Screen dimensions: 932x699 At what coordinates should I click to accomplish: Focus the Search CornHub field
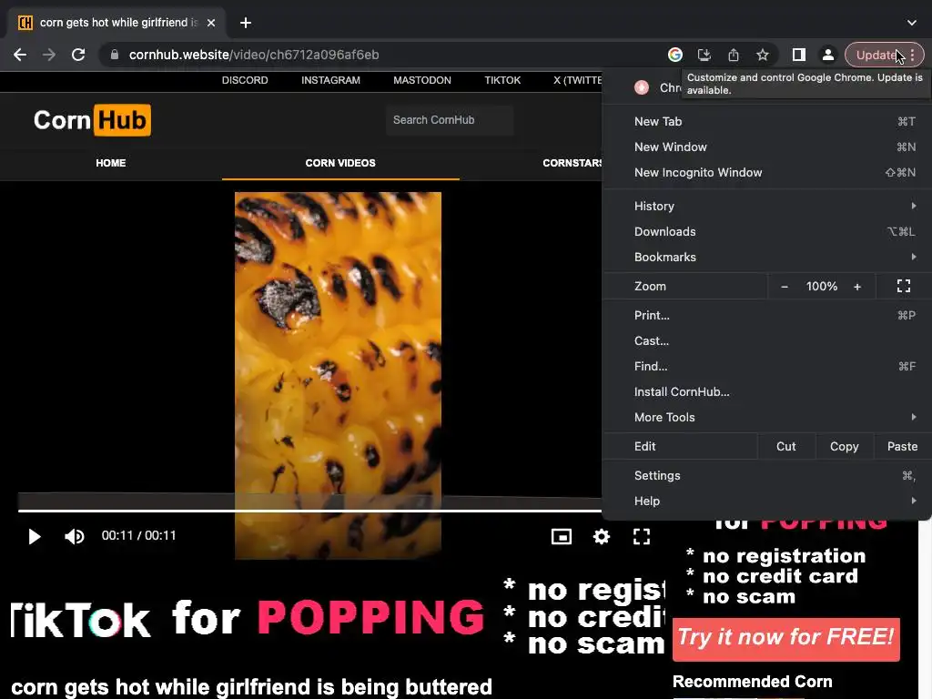[450, 120]
